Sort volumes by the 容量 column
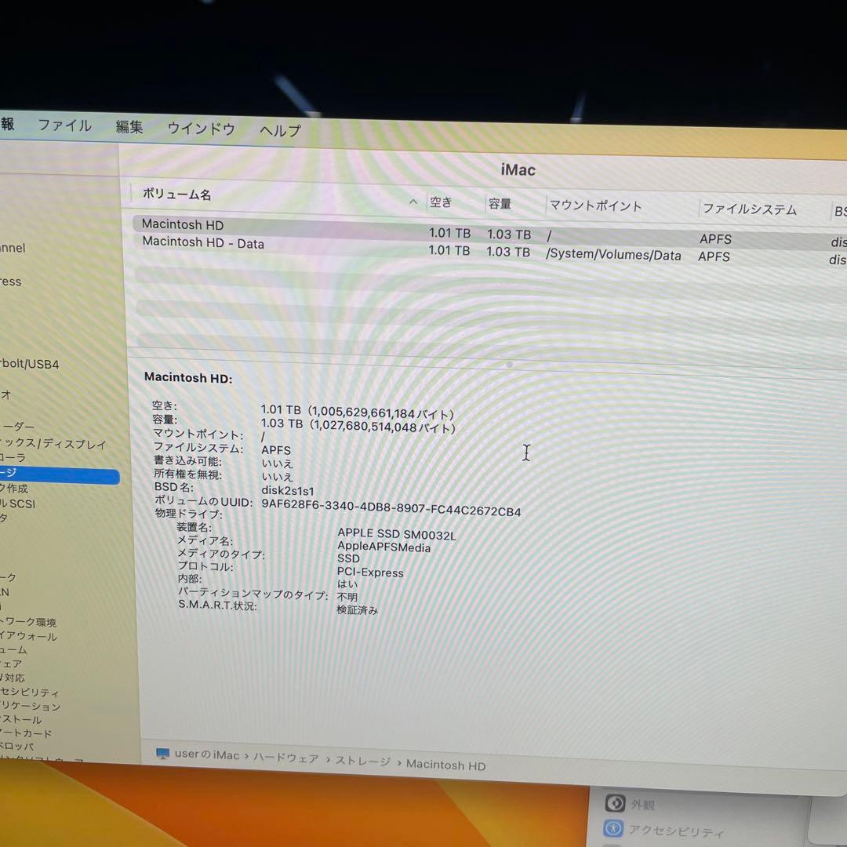Viewport: 847px width, 847px height. tap(500, 202)
